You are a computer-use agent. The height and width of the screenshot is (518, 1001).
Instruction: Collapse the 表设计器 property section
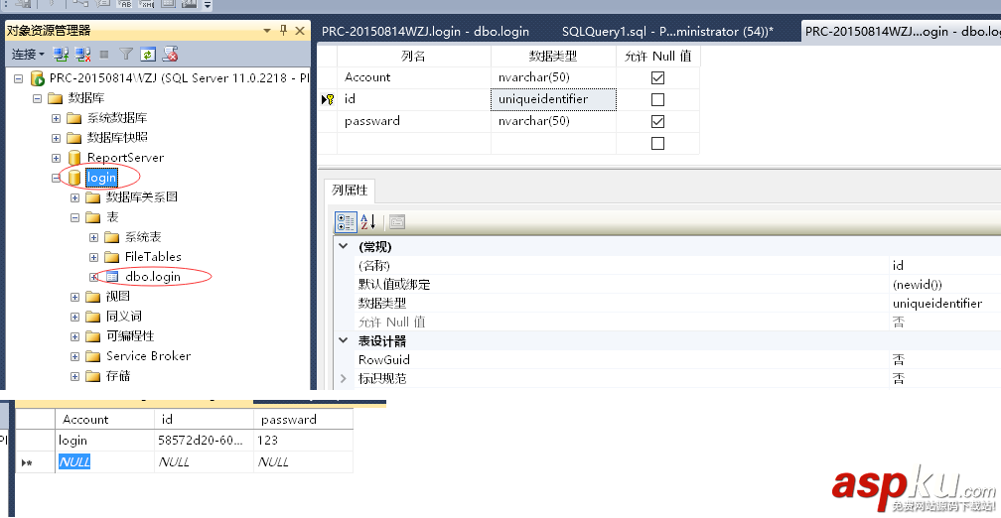[x=344, y=341]
